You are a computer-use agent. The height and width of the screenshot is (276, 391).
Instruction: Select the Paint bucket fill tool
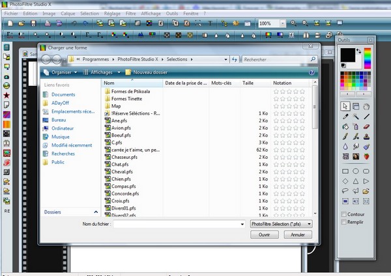[x=345, y=126]
